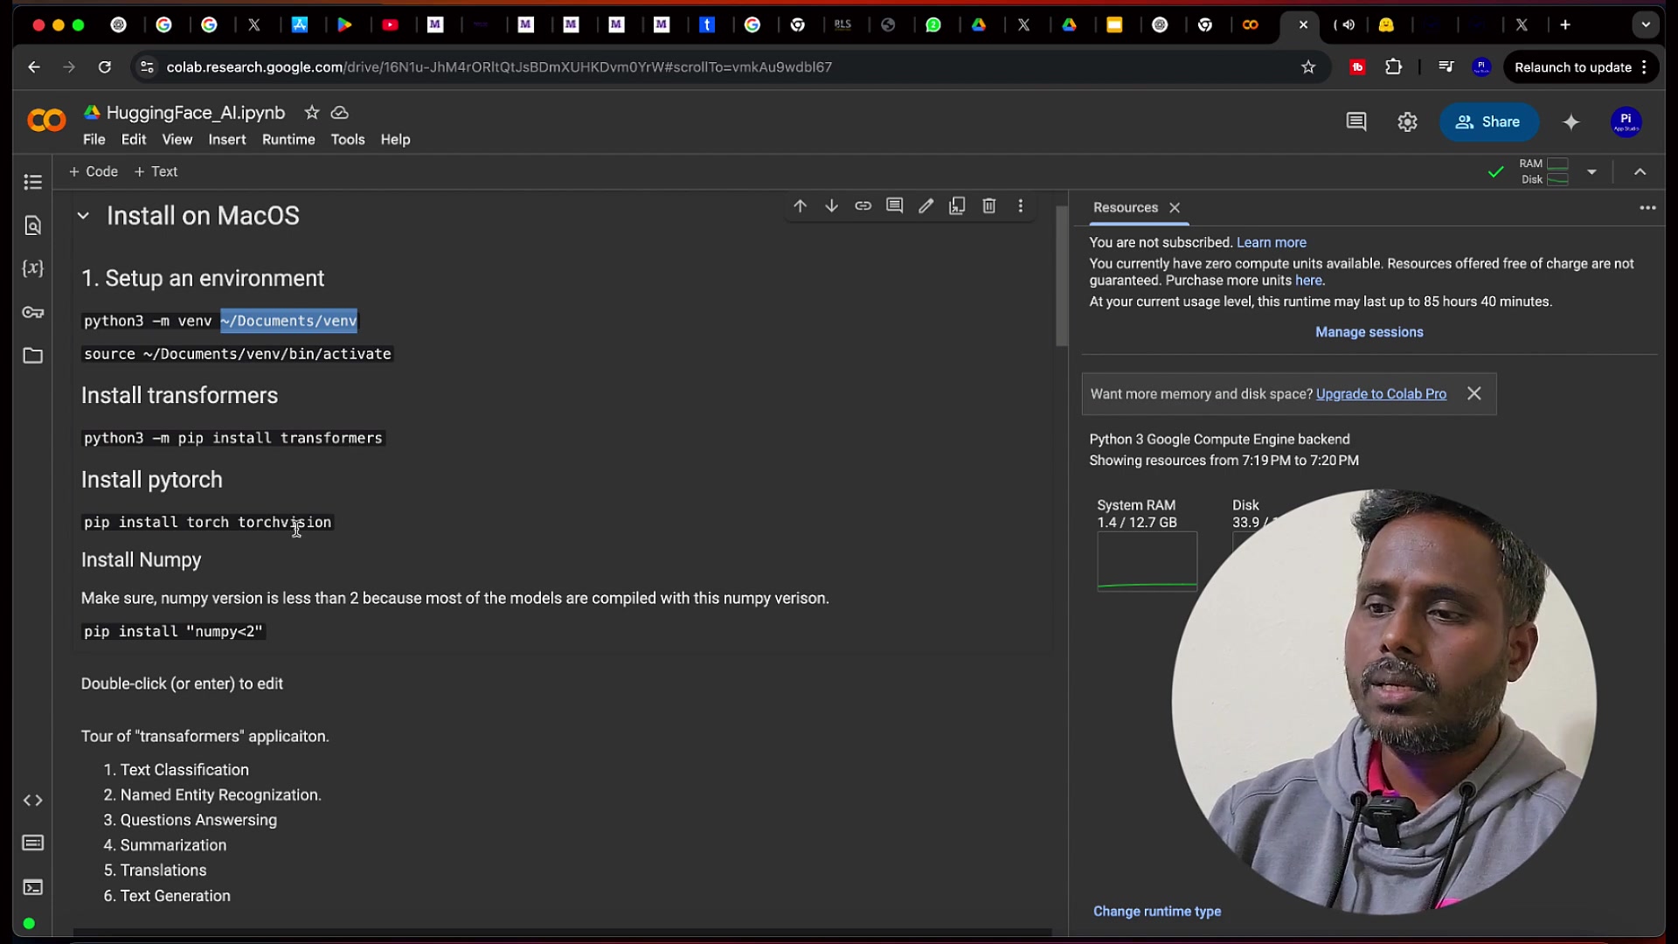Open the Gemini sparkle icon
Viewport: 1678px width, 944px height.
(x=1571, y=122)
